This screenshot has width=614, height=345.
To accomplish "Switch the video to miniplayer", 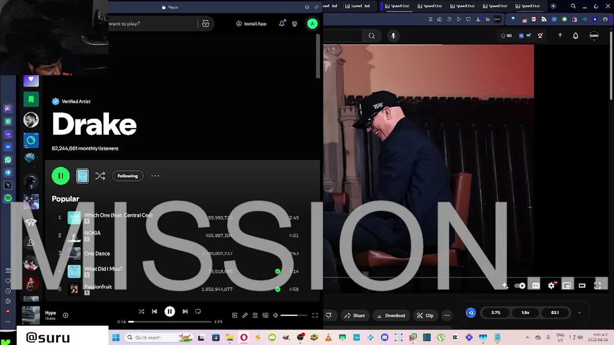I will (567, 286).
